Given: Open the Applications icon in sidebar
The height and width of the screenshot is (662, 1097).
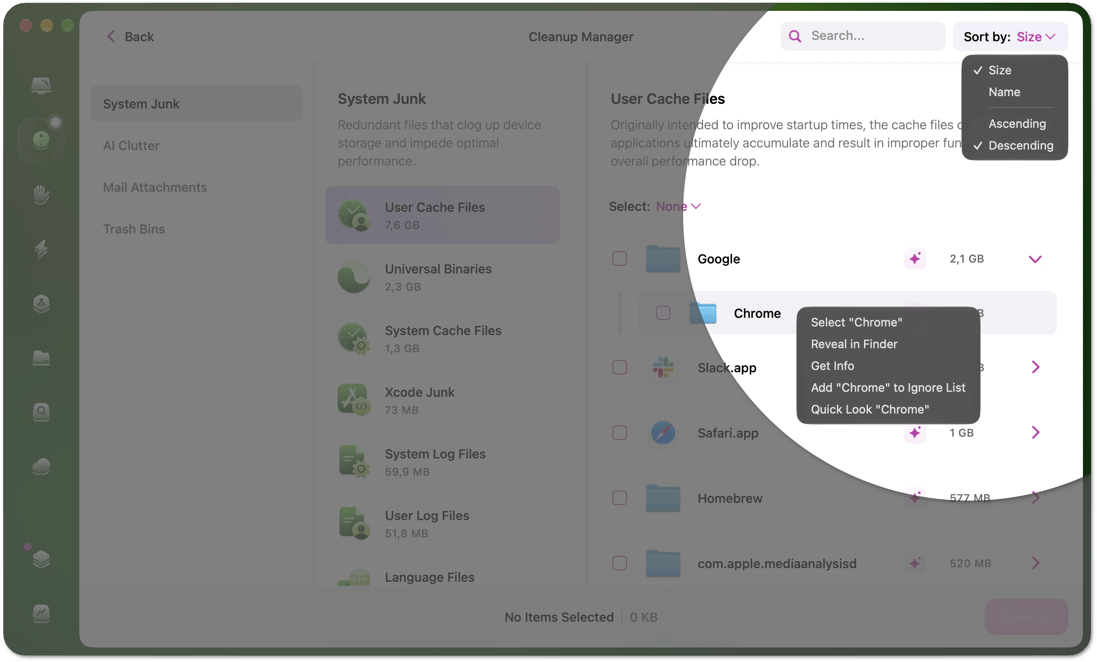Looking at the screenshot, I should [x=41, y=303].
